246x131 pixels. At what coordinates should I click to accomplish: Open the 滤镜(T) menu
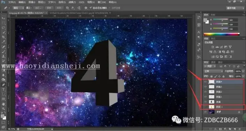72,2
